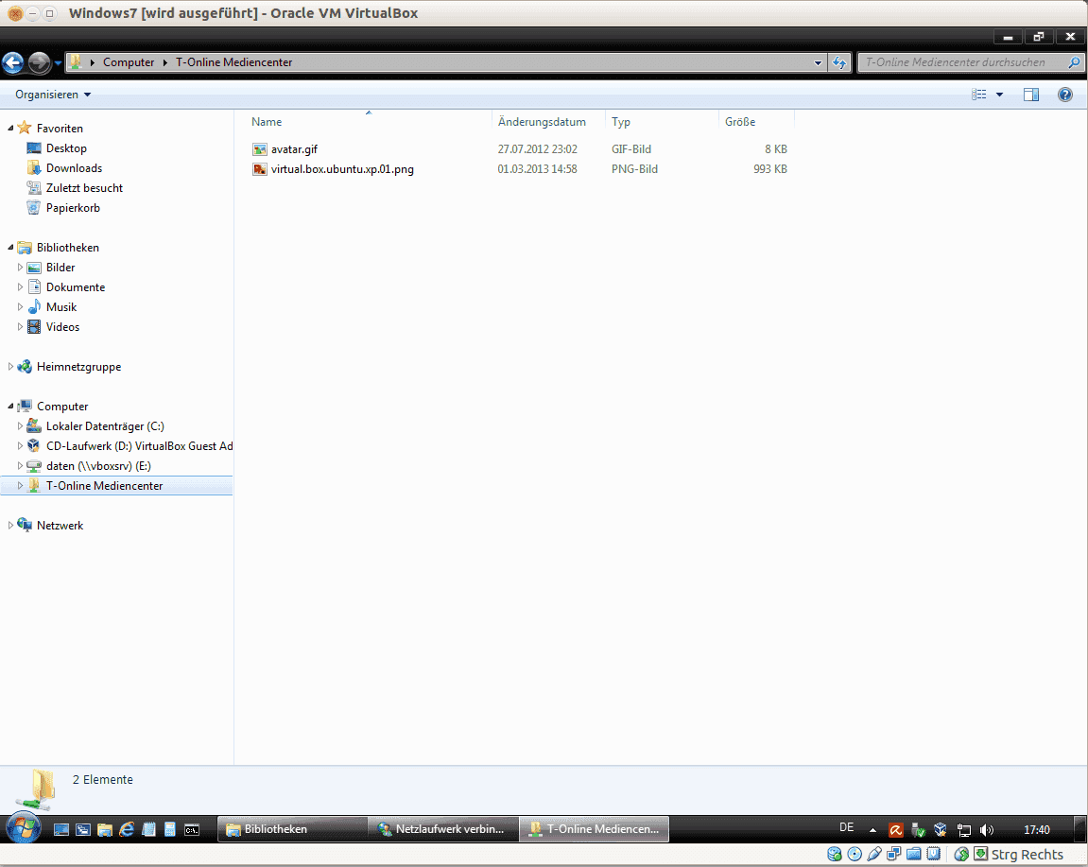Viewport: 1088px width, 867px height.
Task: Open volume control tray icon
Action: [x=987, y=830]
